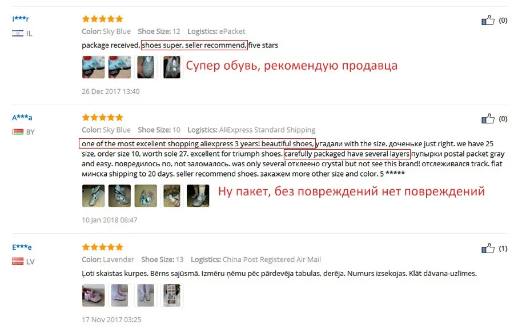Open first blue shoe photo in I***r's review

[94, 67]
